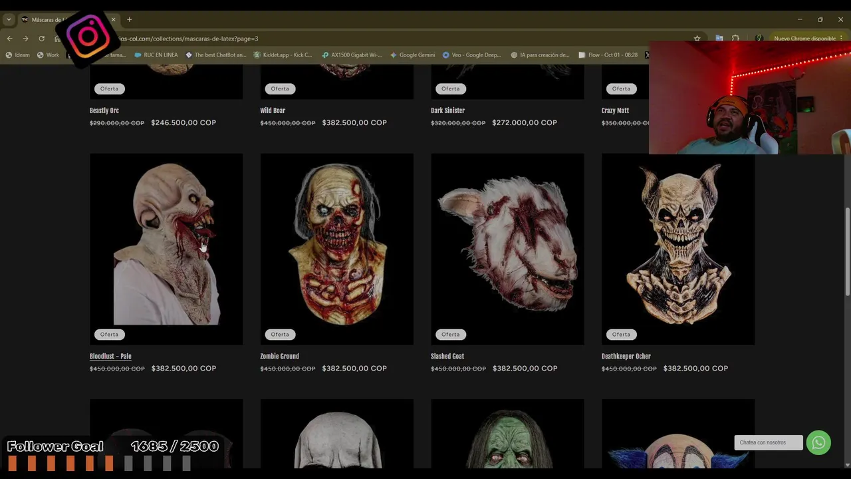This screenshot has height=479, width=851.
Task: Open the Google Gemini bookmark
Action: coord(412,55)
